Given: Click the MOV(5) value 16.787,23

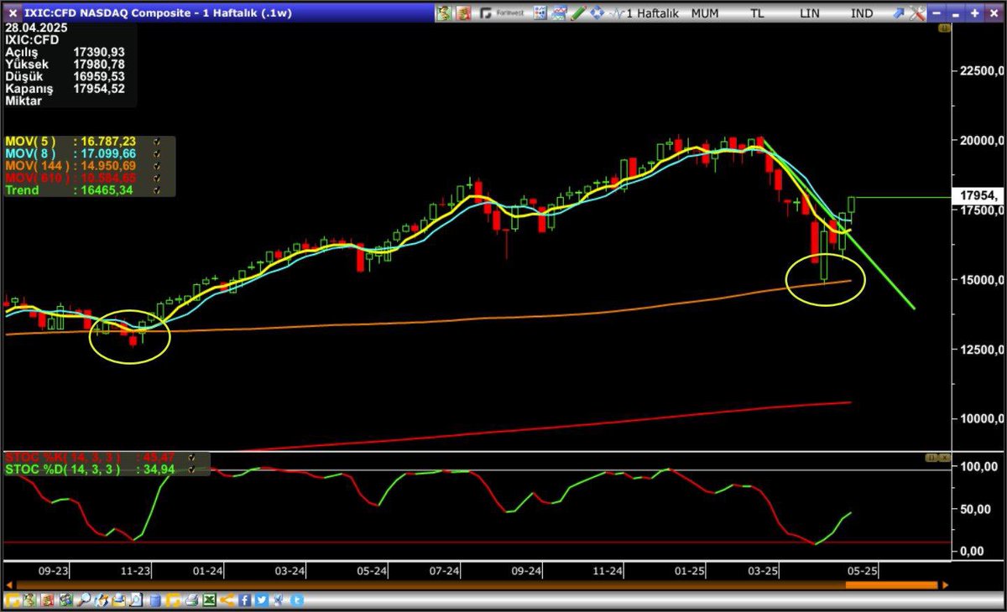Looking at the screenshot, I should pyautogui.click(x=109, y=143).
